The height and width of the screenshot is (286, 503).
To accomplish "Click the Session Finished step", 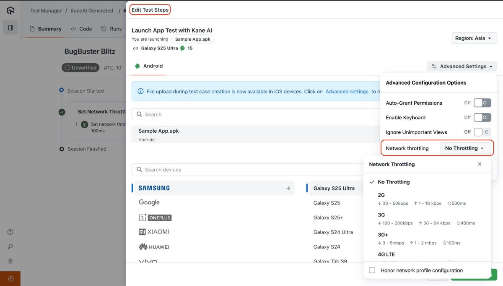I will pos(87,149).
